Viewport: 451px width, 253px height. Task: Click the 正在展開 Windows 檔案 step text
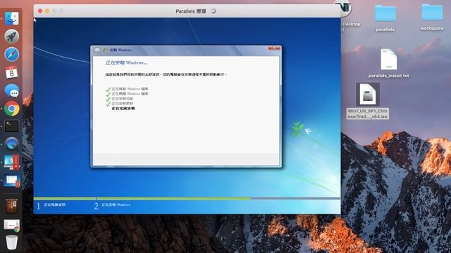[130, 93]
